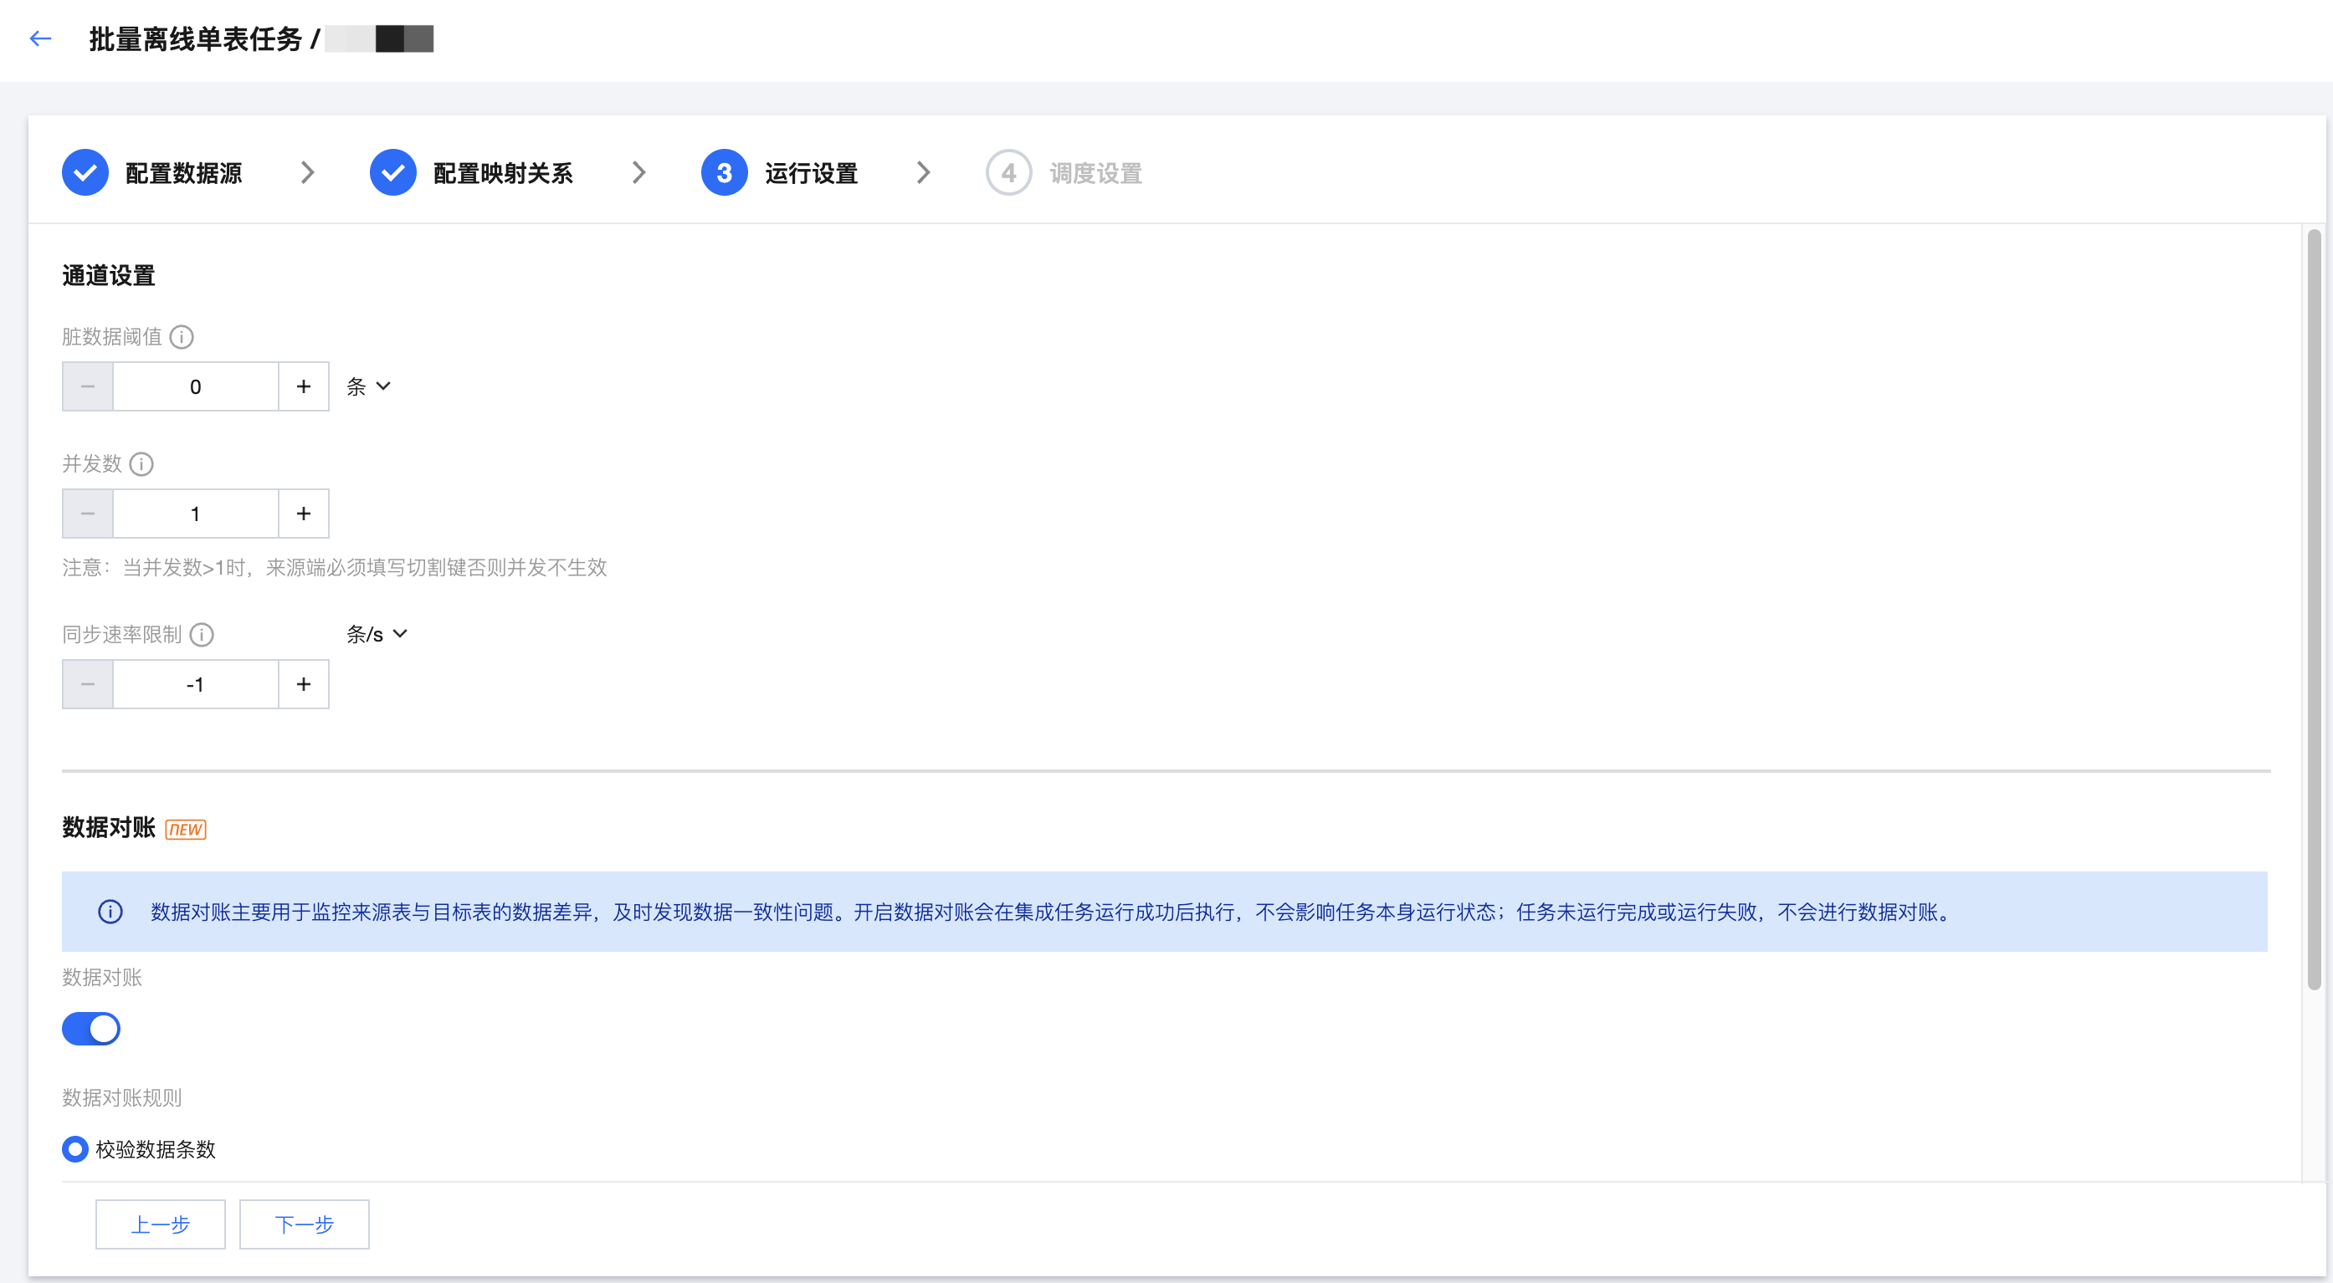
Task: Click the info icon beside 同步速率限制
Action: coord(201,635)
